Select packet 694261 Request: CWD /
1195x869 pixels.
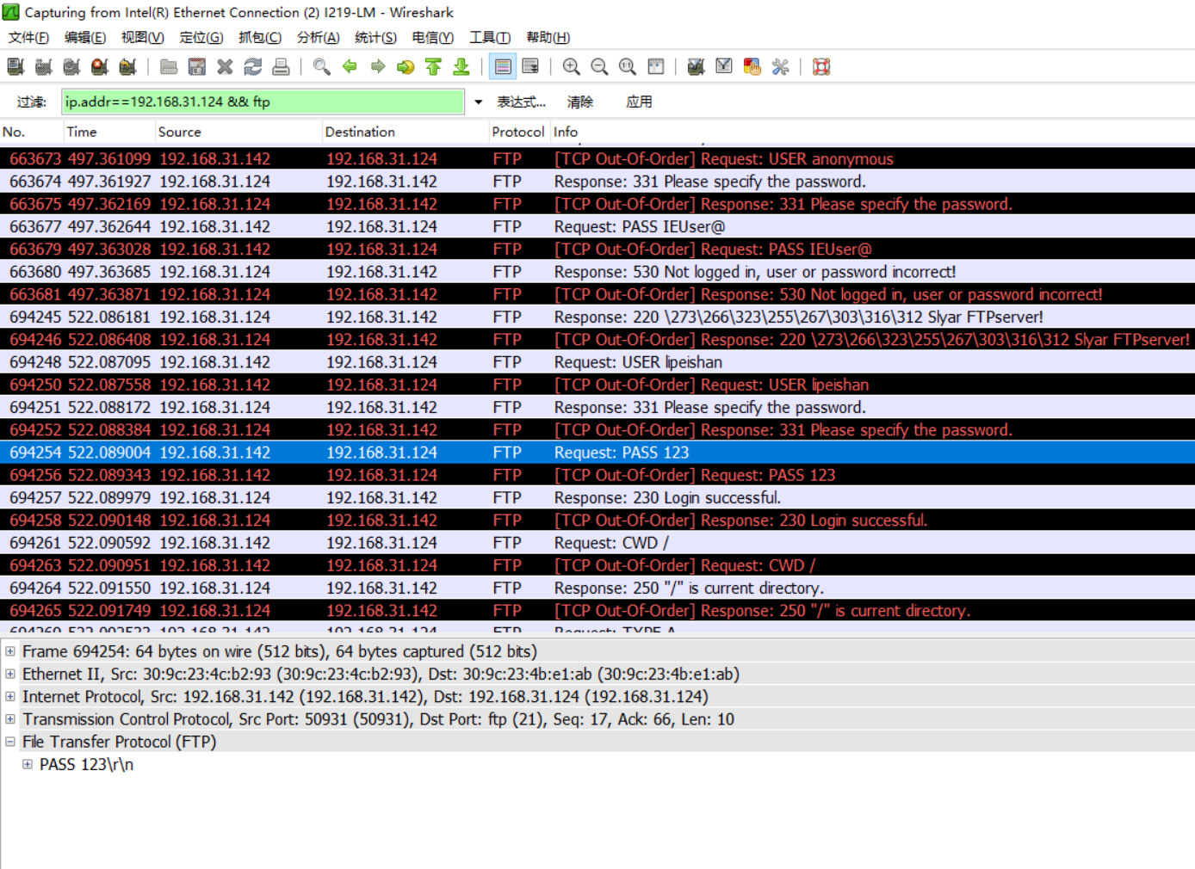(597, 543)
